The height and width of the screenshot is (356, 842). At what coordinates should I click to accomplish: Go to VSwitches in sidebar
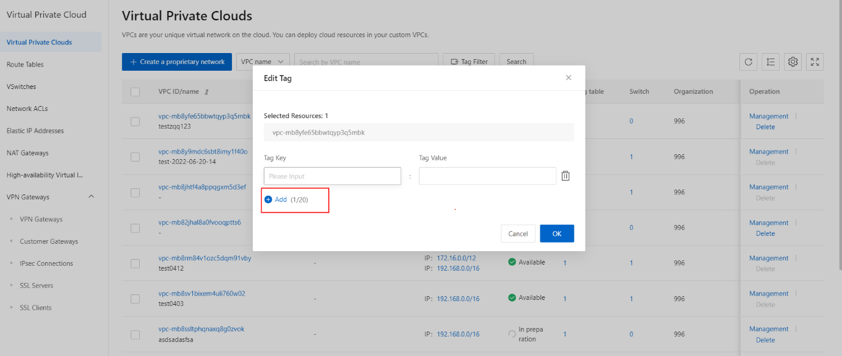pyautogui.click(x=21, y=87)
